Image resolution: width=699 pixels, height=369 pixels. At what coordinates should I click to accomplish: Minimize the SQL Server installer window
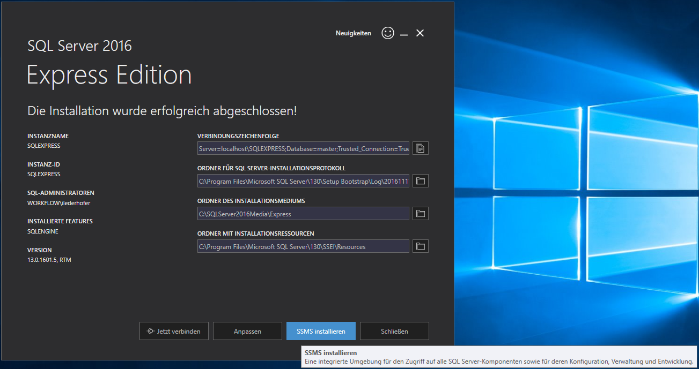pos(404,34)
